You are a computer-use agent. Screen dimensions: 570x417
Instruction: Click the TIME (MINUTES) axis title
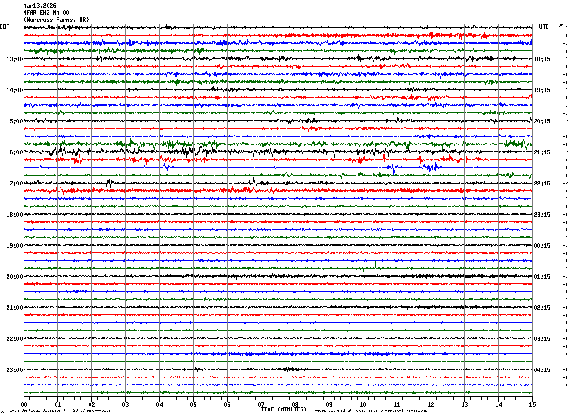coord(284,409)
